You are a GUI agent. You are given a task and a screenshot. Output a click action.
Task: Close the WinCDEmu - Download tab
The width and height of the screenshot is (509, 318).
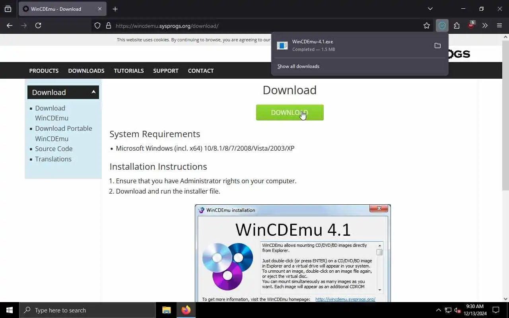[x=100, y=9]
